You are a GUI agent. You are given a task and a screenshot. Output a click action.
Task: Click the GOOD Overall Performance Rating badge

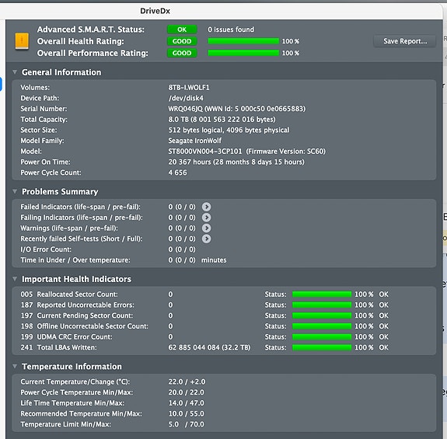click(x=182, y=53)
